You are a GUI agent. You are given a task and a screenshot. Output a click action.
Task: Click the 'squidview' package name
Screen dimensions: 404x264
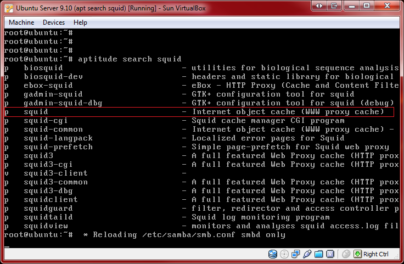(x=46, y=226)
